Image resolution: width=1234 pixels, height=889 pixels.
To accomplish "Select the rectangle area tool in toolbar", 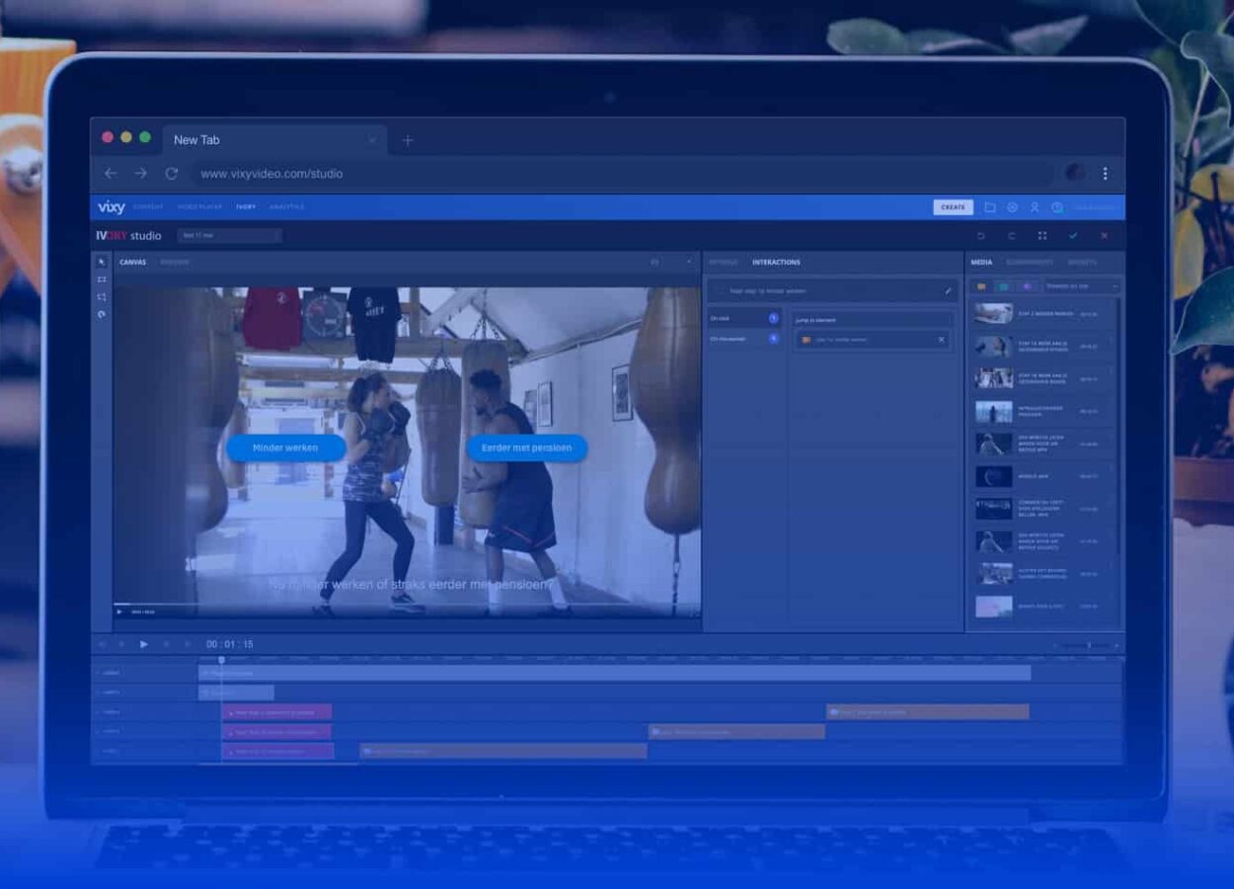I will (x=102, y=280).
